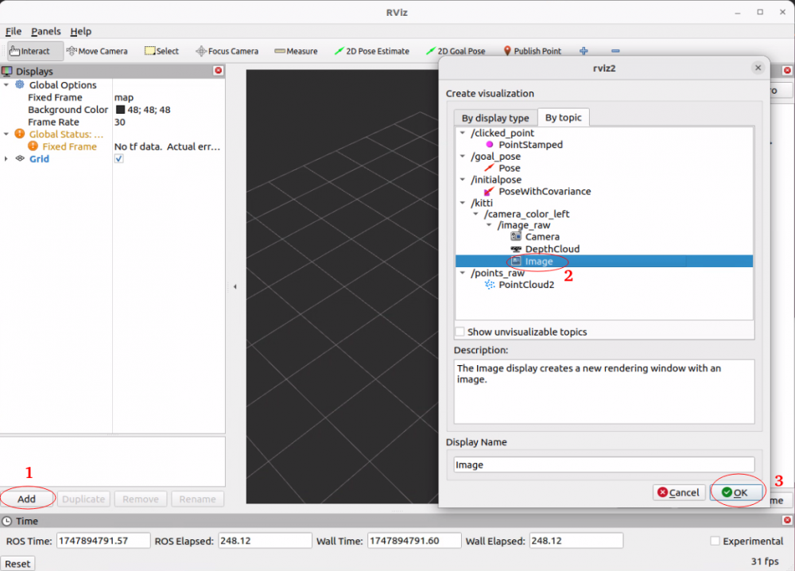Open the Panels menu
Viewport: 795px width, 571px height.
pos(45,31)
